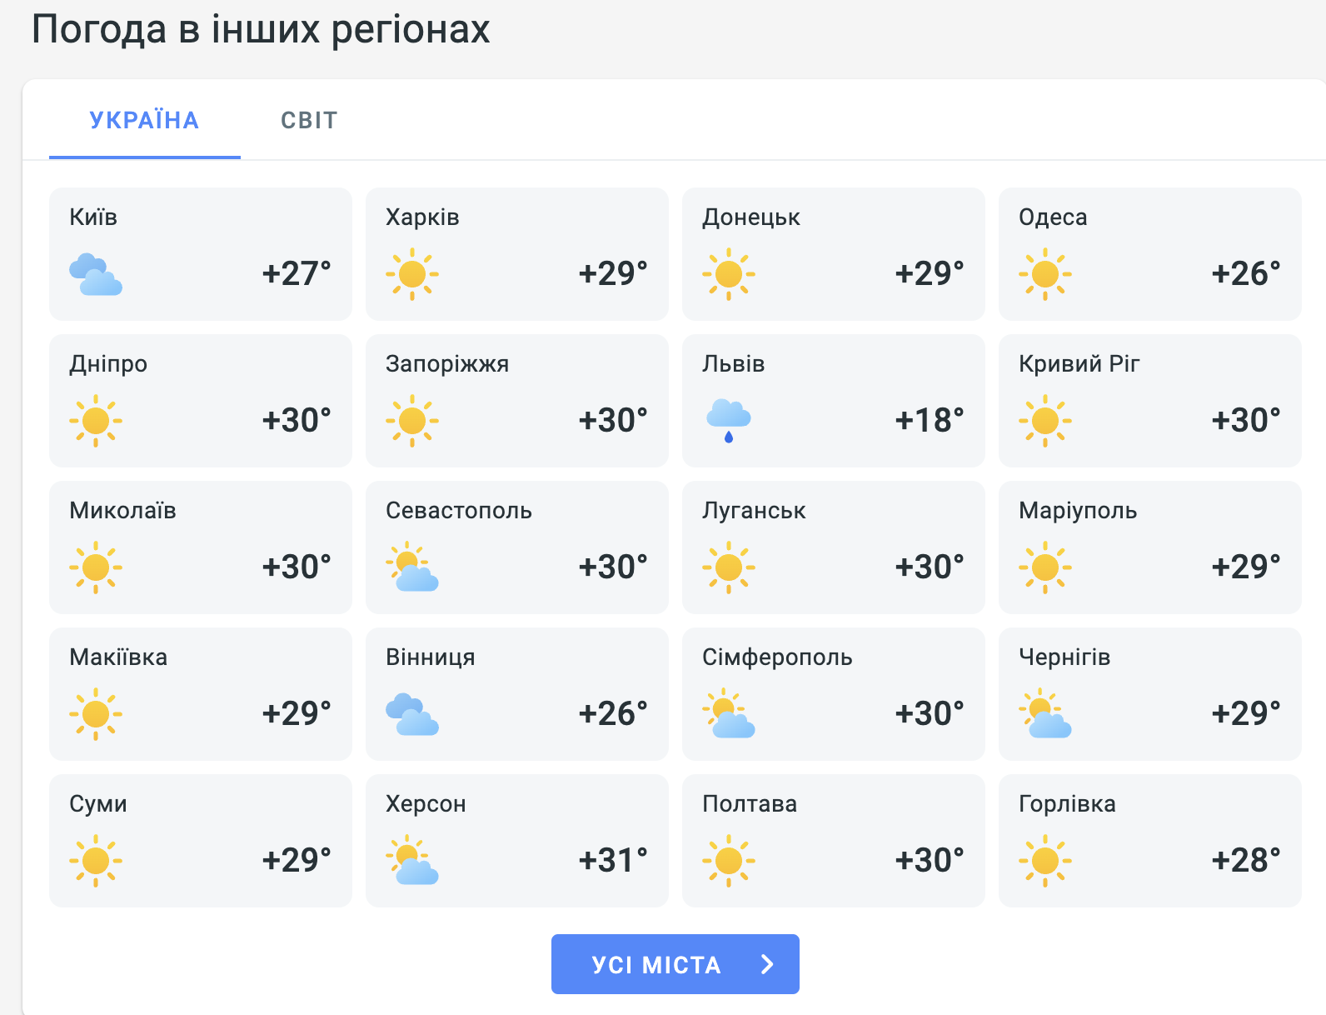Image resolution: width=1326 pixels, height=1015 pixels.
Task: Open the Дніпро city name link
Action: point(108,364)
